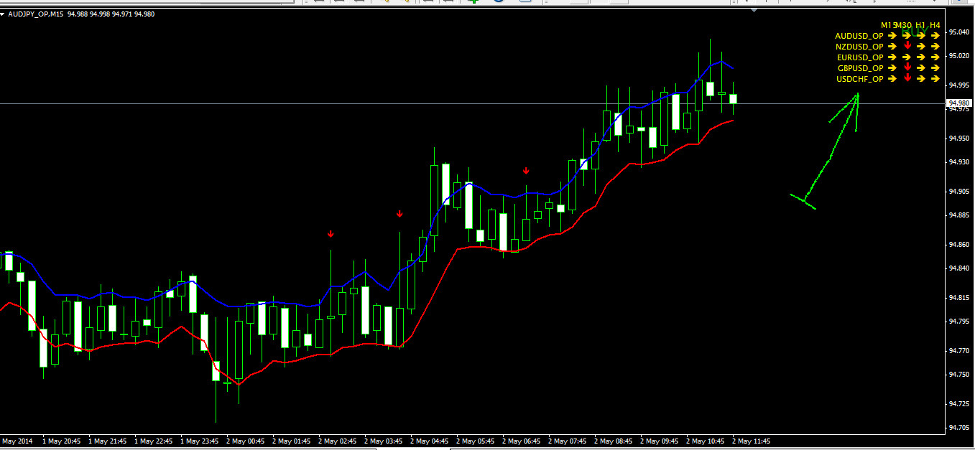The image size is (975, 450).
Task: Click the 94.950 price scale label
Action: 959,138
